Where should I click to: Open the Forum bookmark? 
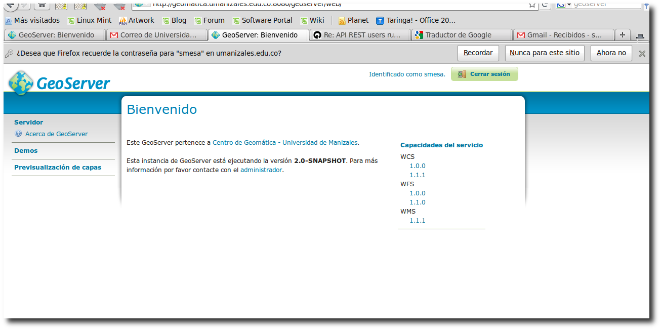tap(210, 20)
